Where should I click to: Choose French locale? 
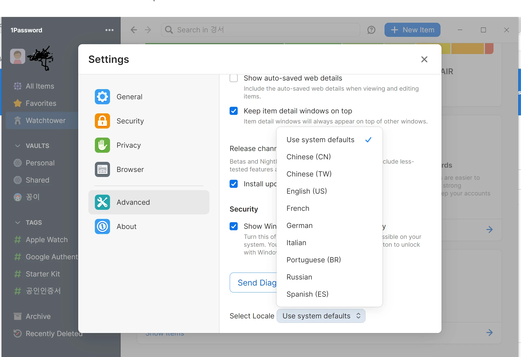(330, 208)
